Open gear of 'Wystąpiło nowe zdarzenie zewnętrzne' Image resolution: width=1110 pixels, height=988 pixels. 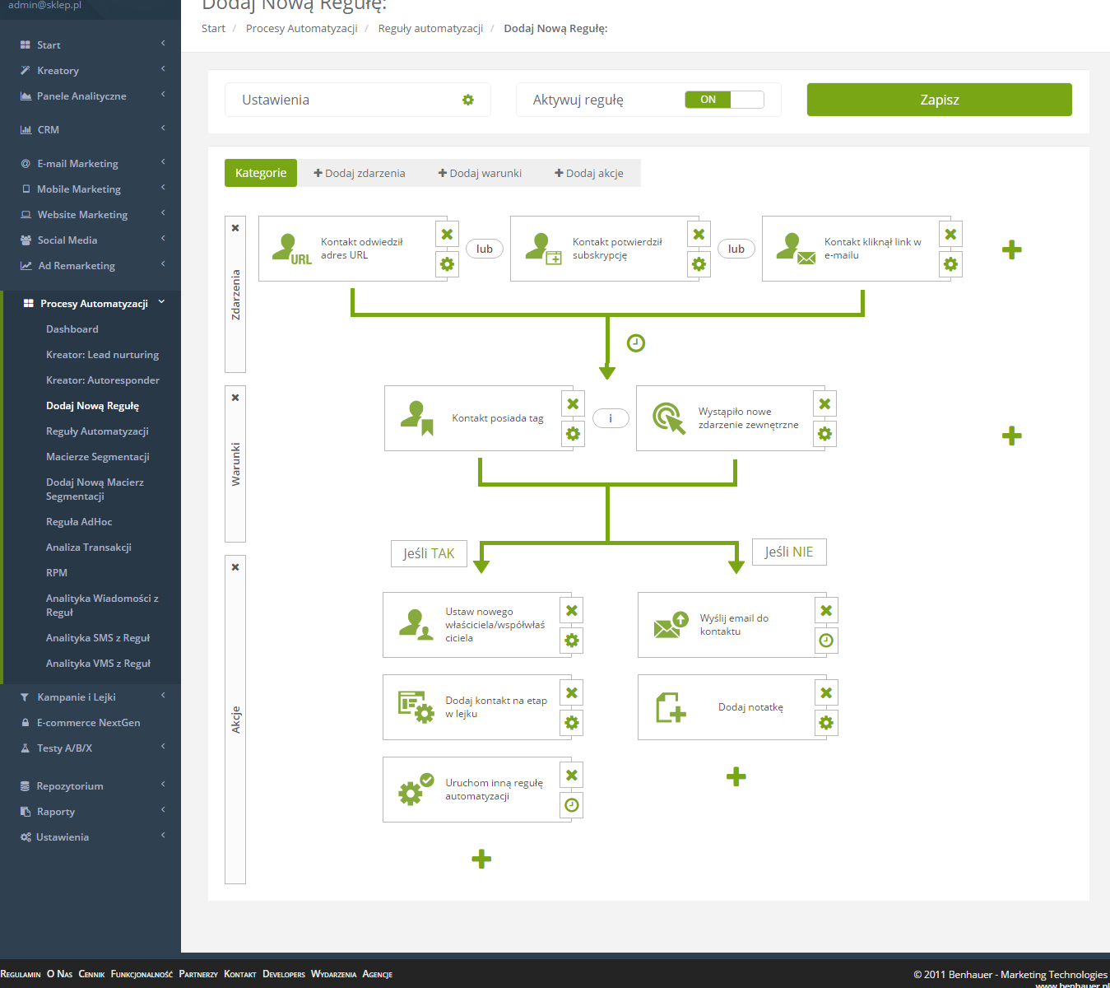tap(824, 434)
